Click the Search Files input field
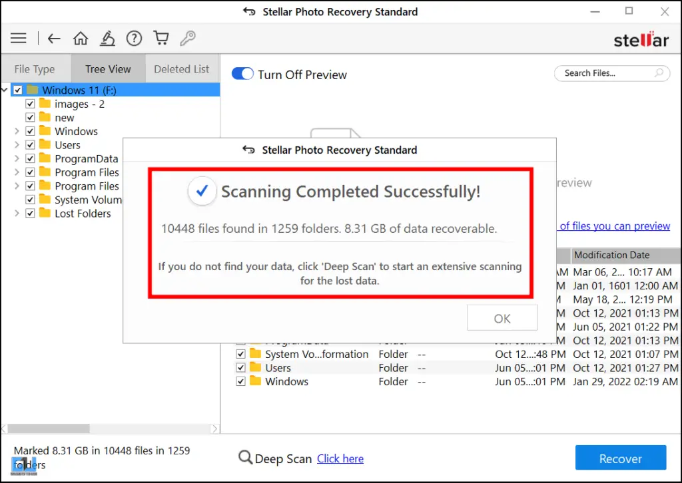The width and height of the screenshot is (682, 483). 605,73
